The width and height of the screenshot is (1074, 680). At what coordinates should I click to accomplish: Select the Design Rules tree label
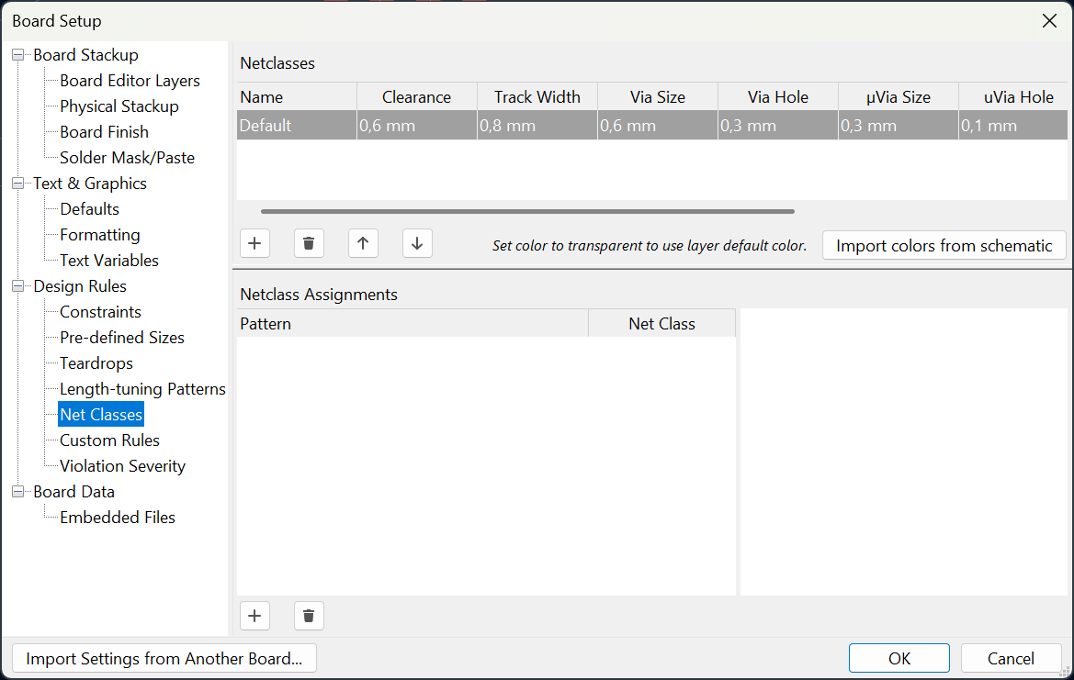pyautogui.click(x=80, y=286)
